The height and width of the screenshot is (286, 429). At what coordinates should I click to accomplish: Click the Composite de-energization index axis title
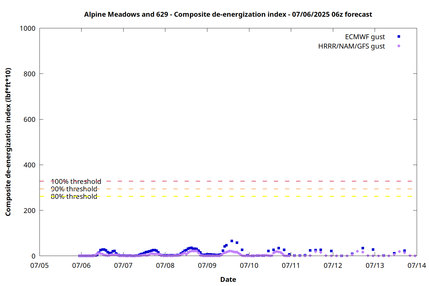pyautogui.click(x=8, y=142)
